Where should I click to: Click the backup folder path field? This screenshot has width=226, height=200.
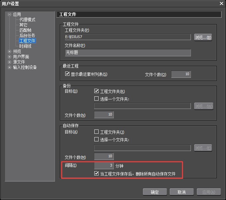(x=142, y=106)
